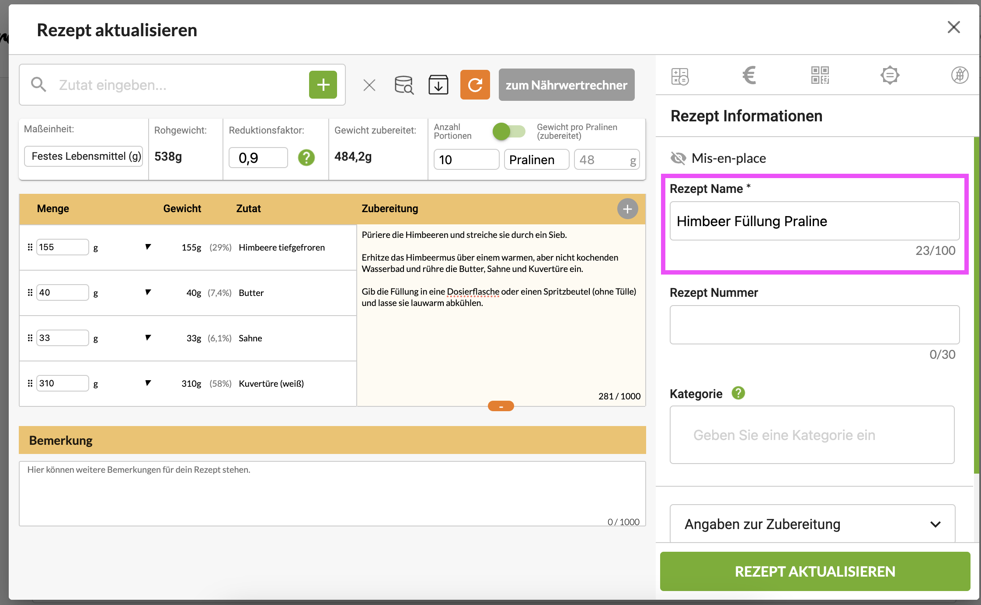
Task: Click the Rezept Name input field
Action: [x=814, y=221]
